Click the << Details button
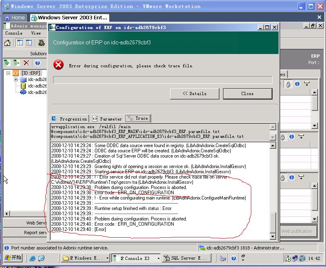Viewport: 326px width, 268px height. click(x=195, y=93)
